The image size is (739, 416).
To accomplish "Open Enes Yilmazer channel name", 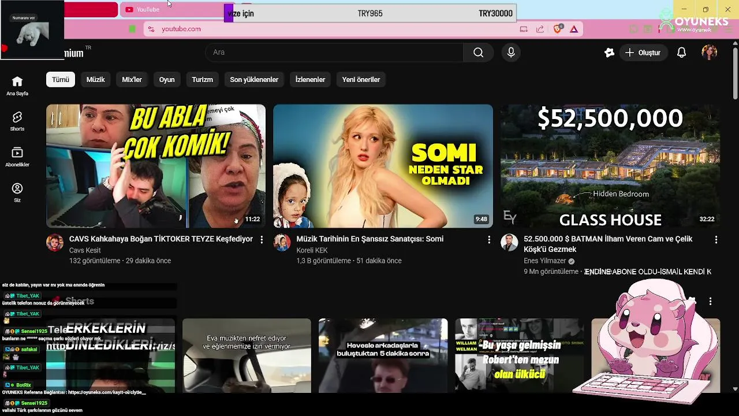I will point(545,261).
